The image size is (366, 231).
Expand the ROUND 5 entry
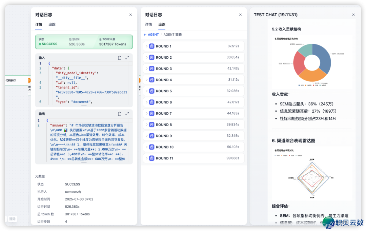point(146,91)
